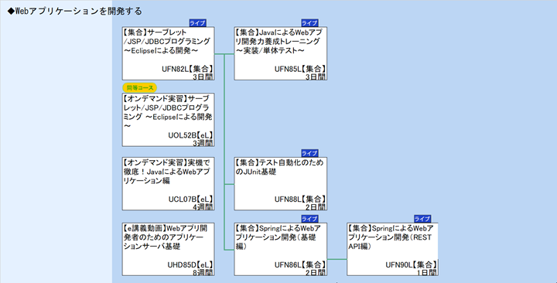Click the ライブ badge above UFN82L course
This screenshot has height=283, width=557.
(x=197, y=23)
